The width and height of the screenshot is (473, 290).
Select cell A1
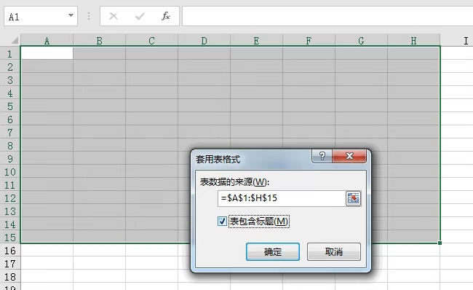(x=47, y=53)
